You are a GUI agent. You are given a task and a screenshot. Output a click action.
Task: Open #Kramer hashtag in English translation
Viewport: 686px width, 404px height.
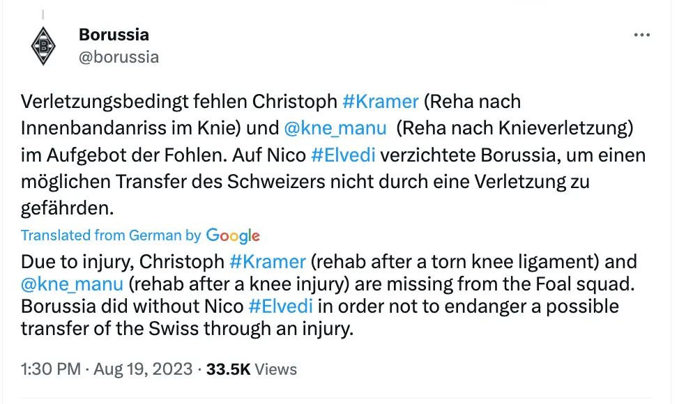click(268, 262)
